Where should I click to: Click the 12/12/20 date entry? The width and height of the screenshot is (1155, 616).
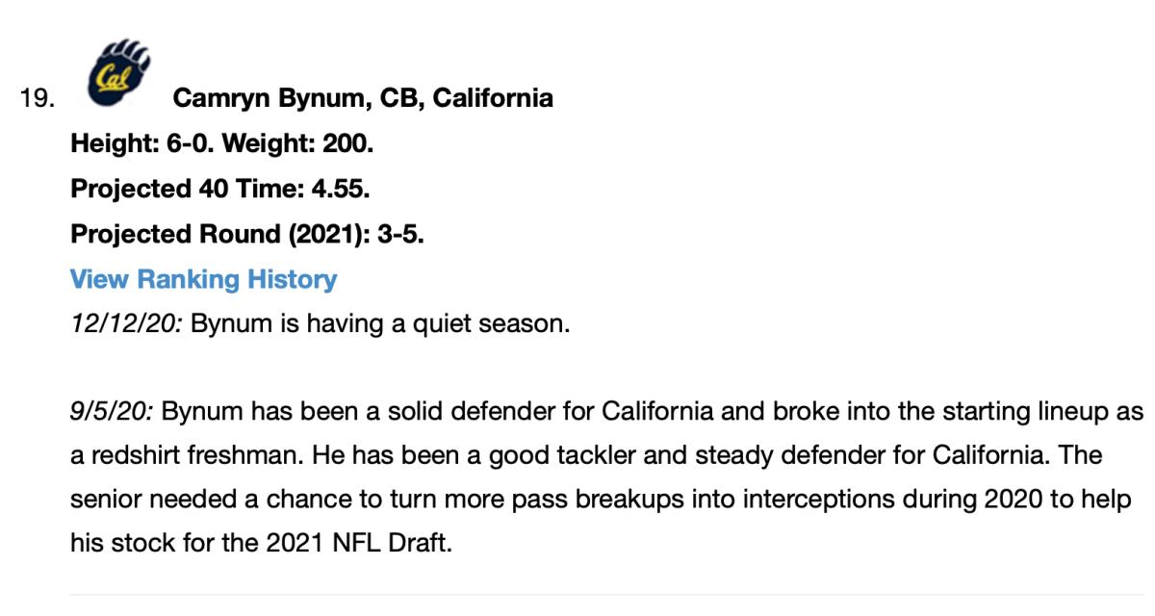126,323
